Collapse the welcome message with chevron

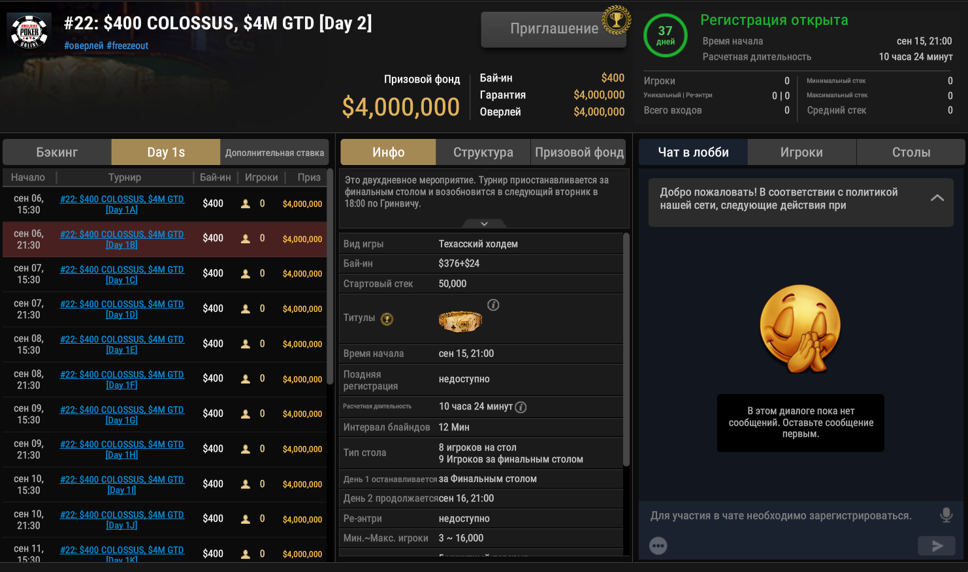tap(937, 198)
